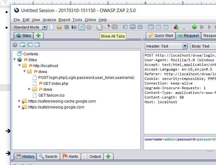The image size is (216, 165).
Task: Switch to the Request tab
Action: 188,36
